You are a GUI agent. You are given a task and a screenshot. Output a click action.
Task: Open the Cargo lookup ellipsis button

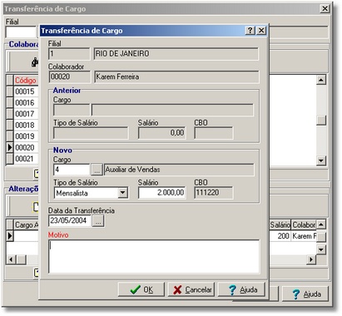[97, 170]
